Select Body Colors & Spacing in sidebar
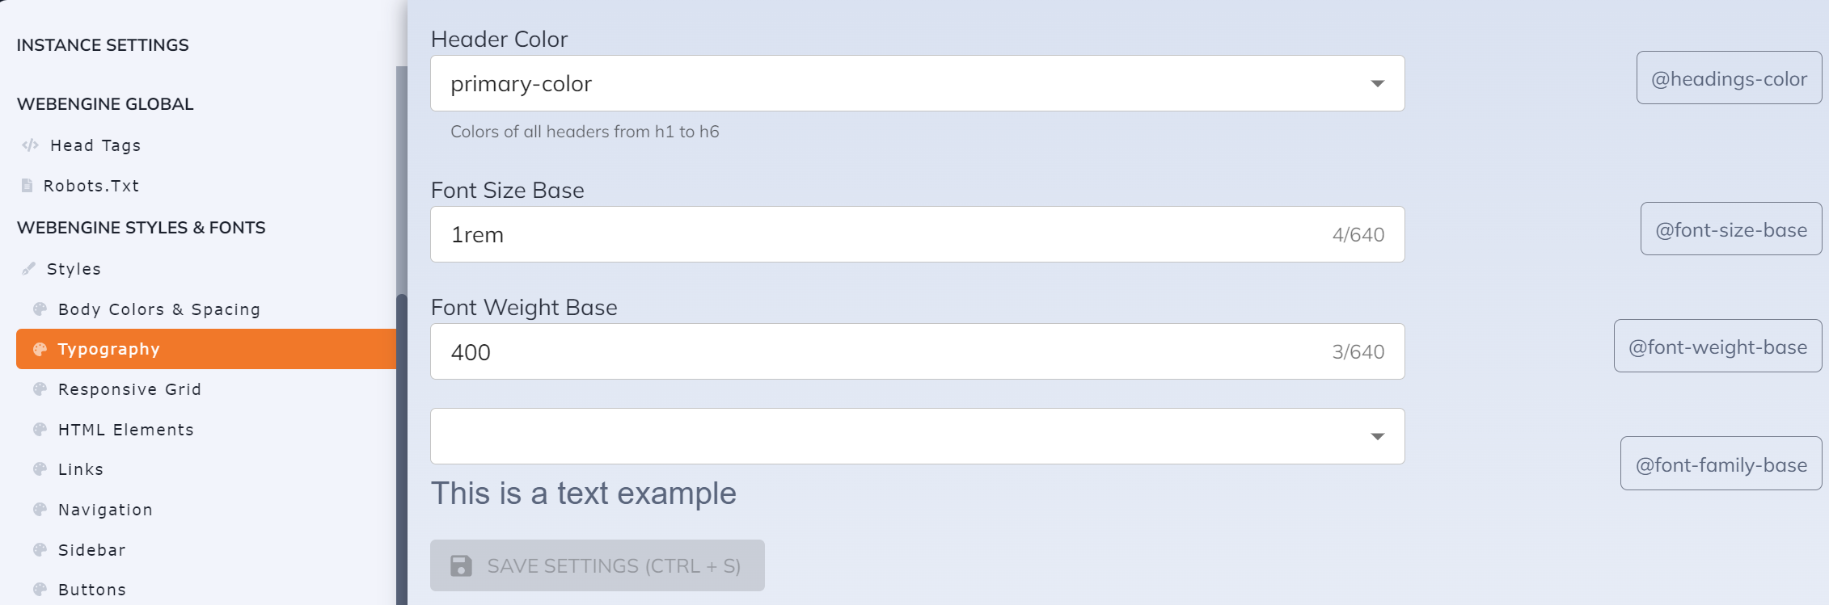The height and width of the screenshot is (605, 1829). [x=158, y=309]
